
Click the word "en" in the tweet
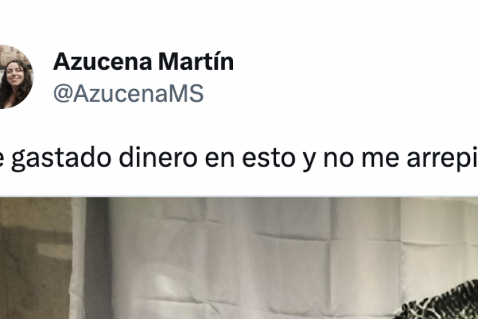pyautogui.click(x=219, y=159)
